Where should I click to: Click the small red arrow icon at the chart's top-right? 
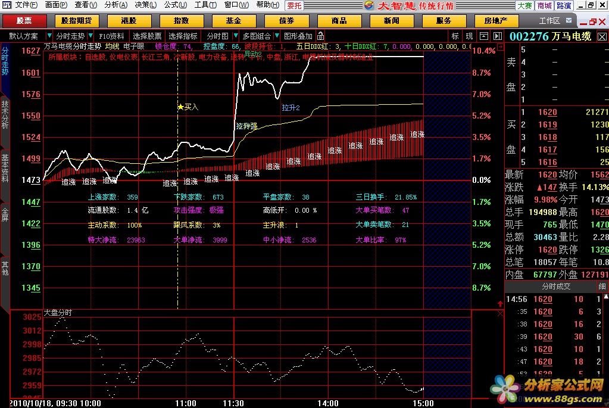501,47
